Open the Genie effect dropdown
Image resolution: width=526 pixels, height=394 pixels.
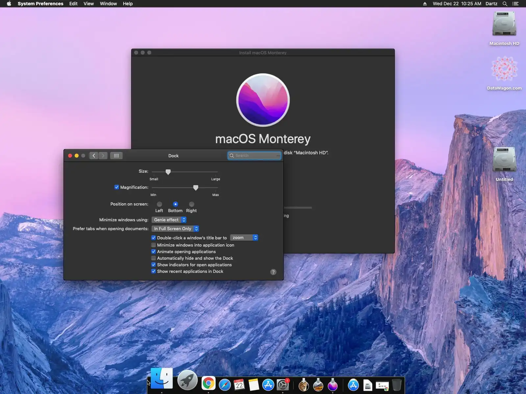click(x=169, y=220)
